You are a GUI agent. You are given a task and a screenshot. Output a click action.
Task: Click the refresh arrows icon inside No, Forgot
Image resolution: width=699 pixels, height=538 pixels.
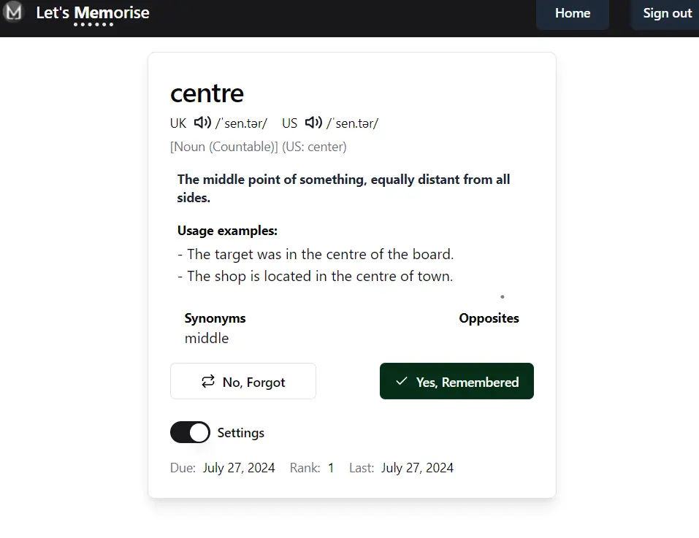click(210, 381)
